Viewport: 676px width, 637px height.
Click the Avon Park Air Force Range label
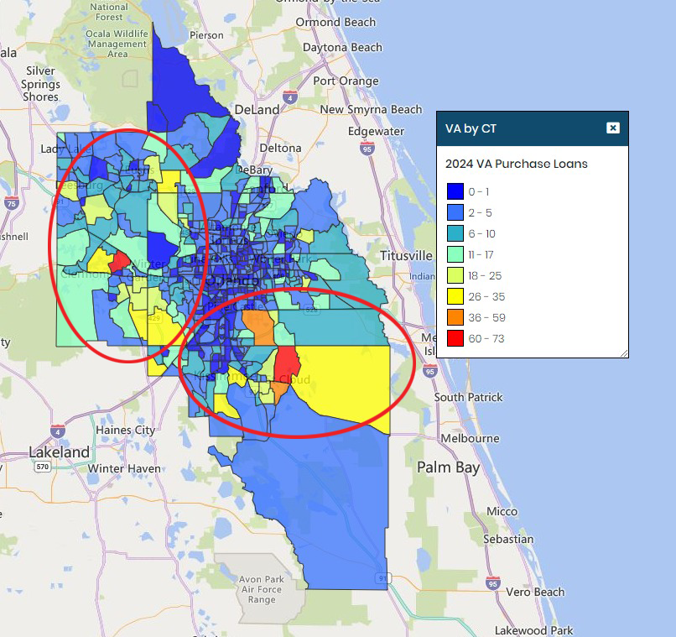click(x=262, y=589)
